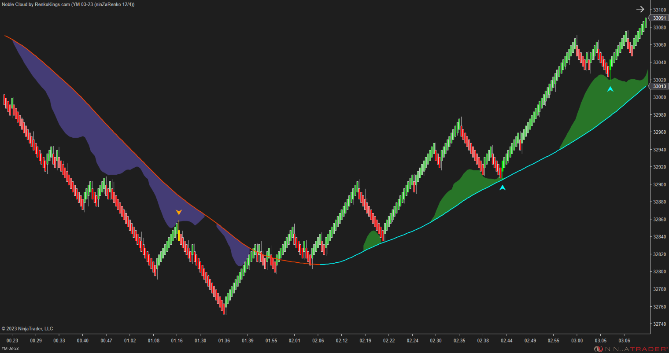
Task: Select the orange sell signal arrow
Action: point(179,212)
